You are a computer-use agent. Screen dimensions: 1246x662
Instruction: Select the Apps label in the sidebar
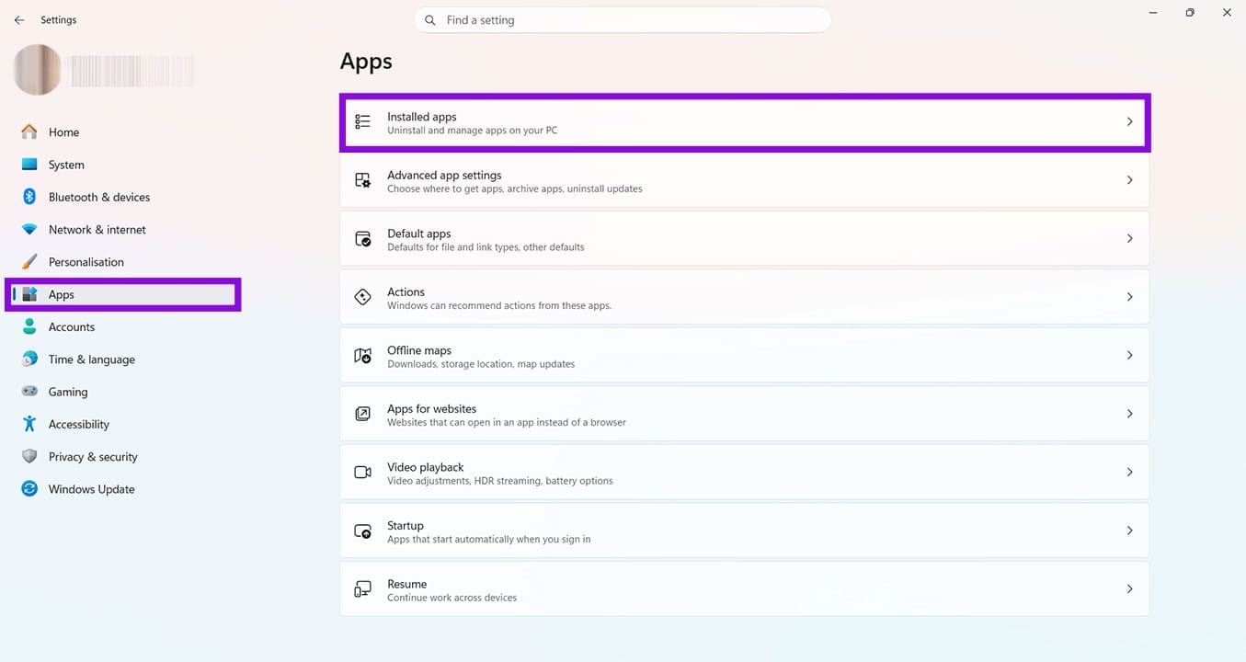point(62,295)
